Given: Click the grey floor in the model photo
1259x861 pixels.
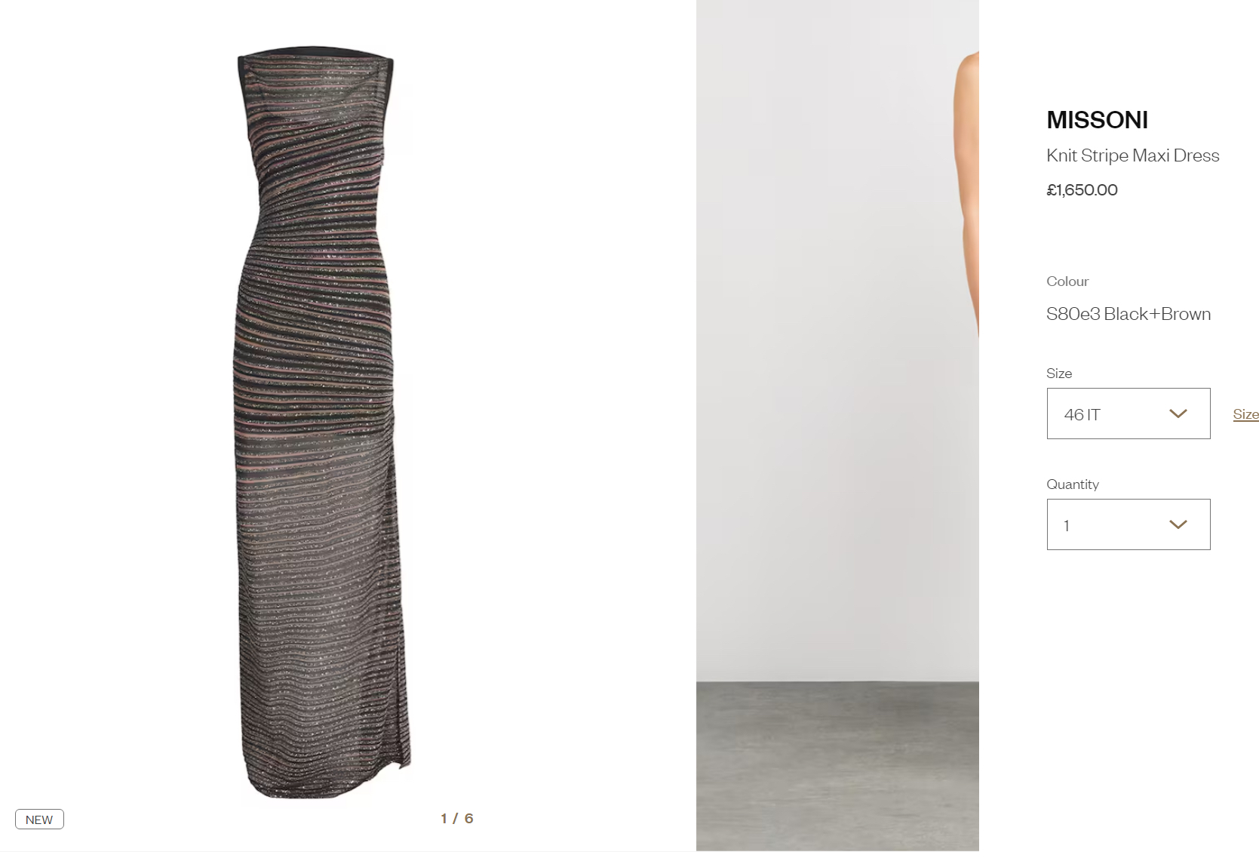Looking at the screenshot, I should pos(837,766).
